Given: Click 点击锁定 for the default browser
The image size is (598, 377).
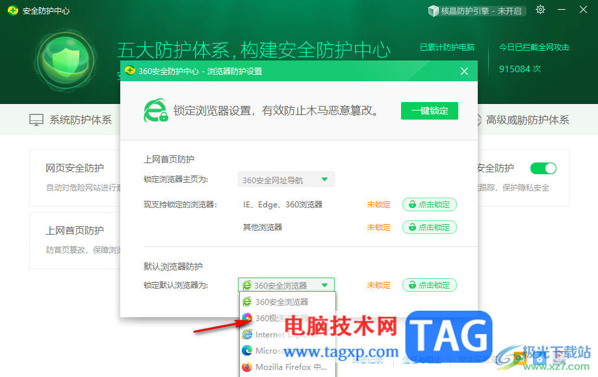Looking at the screenshot, I should (430, 285).
